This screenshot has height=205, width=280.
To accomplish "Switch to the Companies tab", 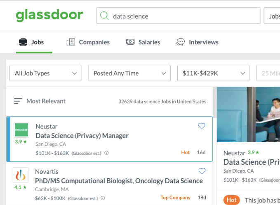I will (88, 42).
